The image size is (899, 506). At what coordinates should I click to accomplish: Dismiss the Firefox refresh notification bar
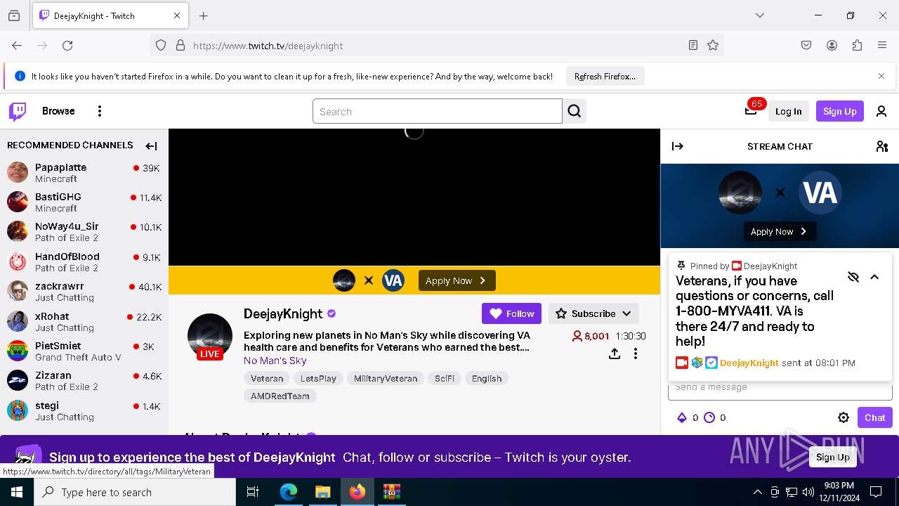[x=881, y=76]
